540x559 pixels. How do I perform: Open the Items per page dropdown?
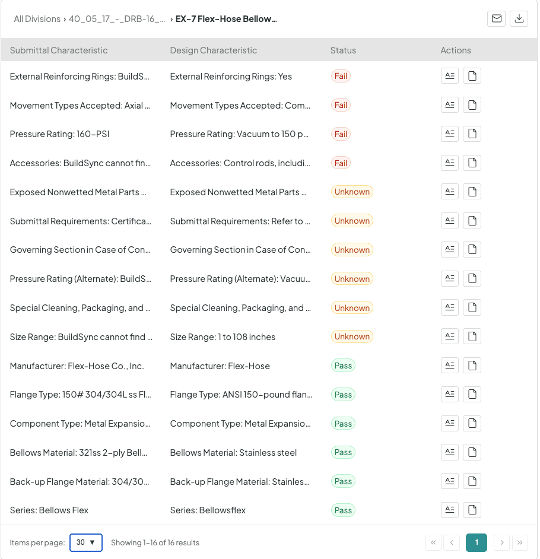[x=86, y=542]
